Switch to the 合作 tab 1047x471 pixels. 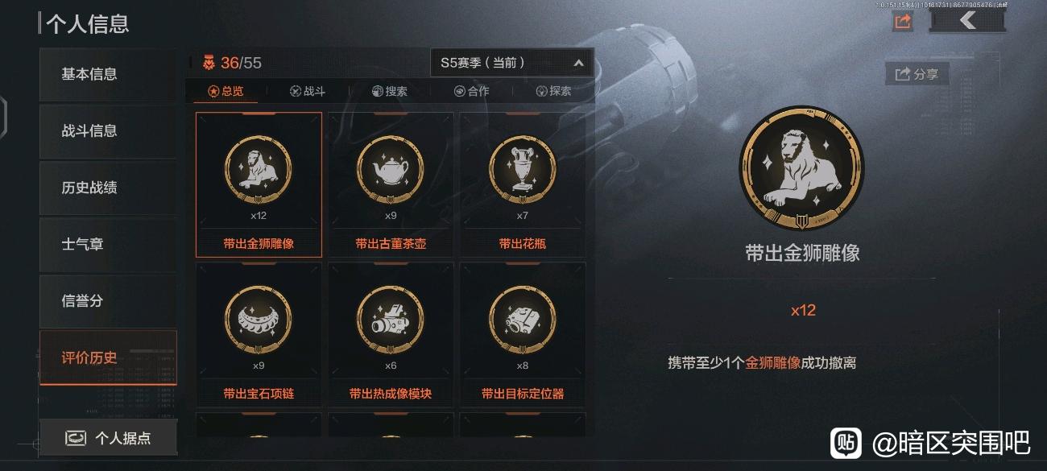[x=472, y=91]
